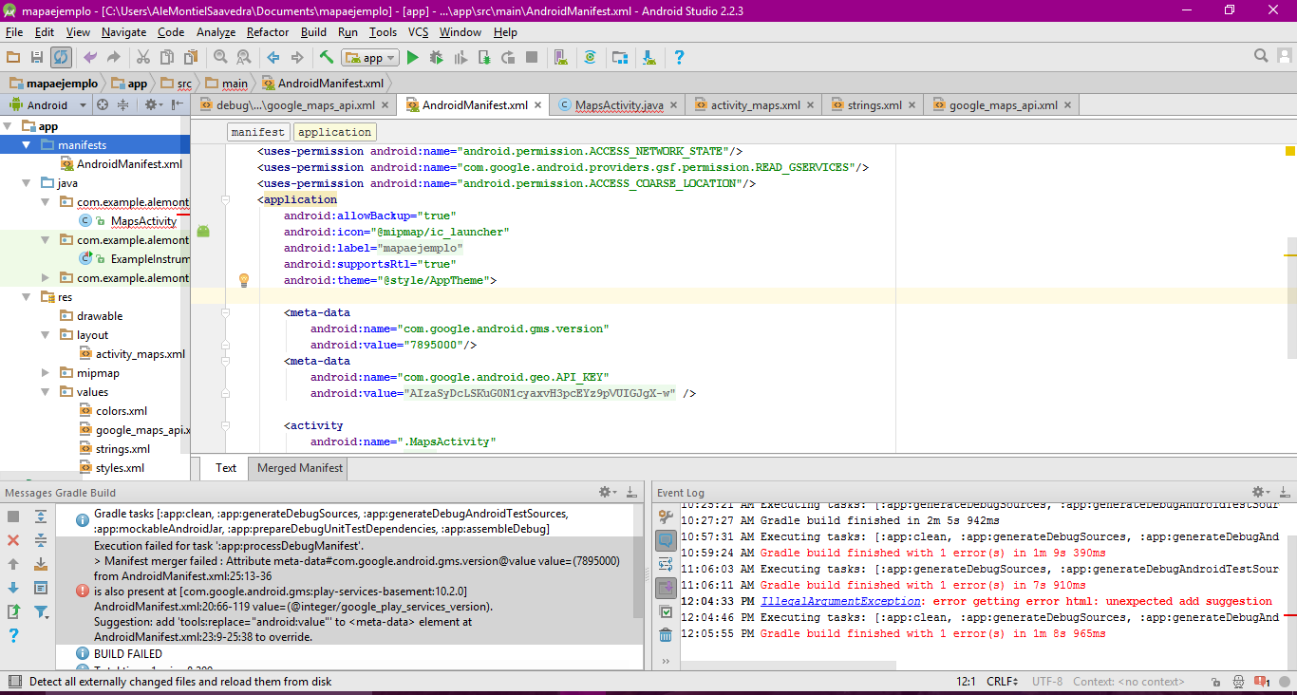Run app with the green play icon
Viewport: 1297px width, 695px height.
[413, 58]
